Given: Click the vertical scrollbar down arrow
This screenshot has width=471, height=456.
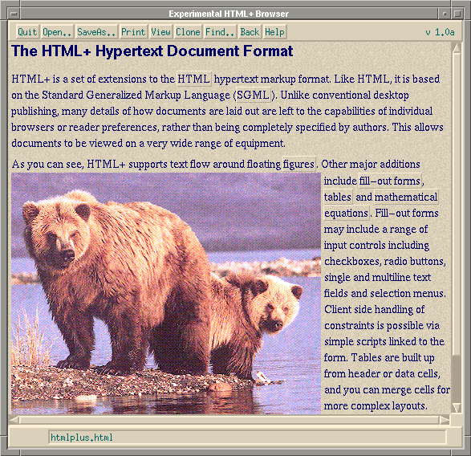Looking at the screenshot, I should point(457,408).
